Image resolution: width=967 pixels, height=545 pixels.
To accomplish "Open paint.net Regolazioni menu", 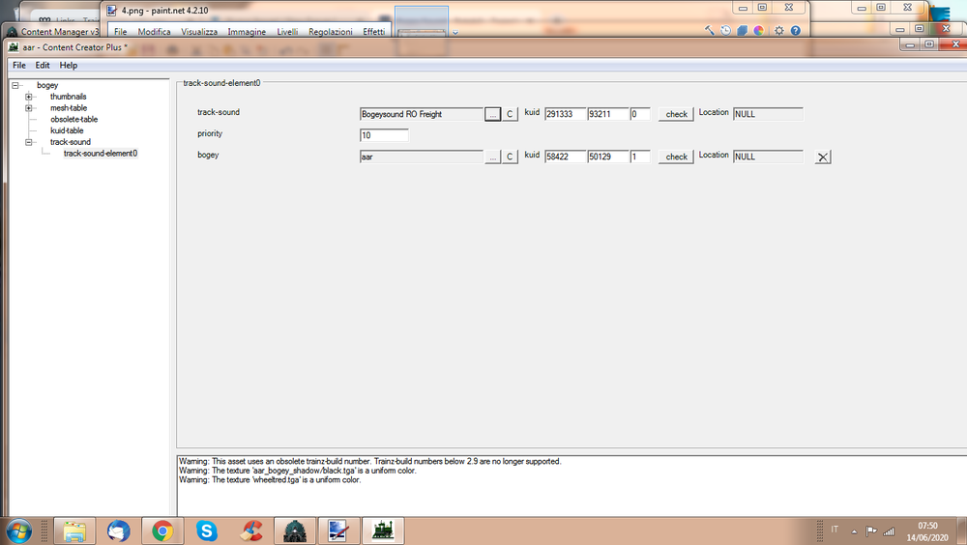I will [331, 32].
